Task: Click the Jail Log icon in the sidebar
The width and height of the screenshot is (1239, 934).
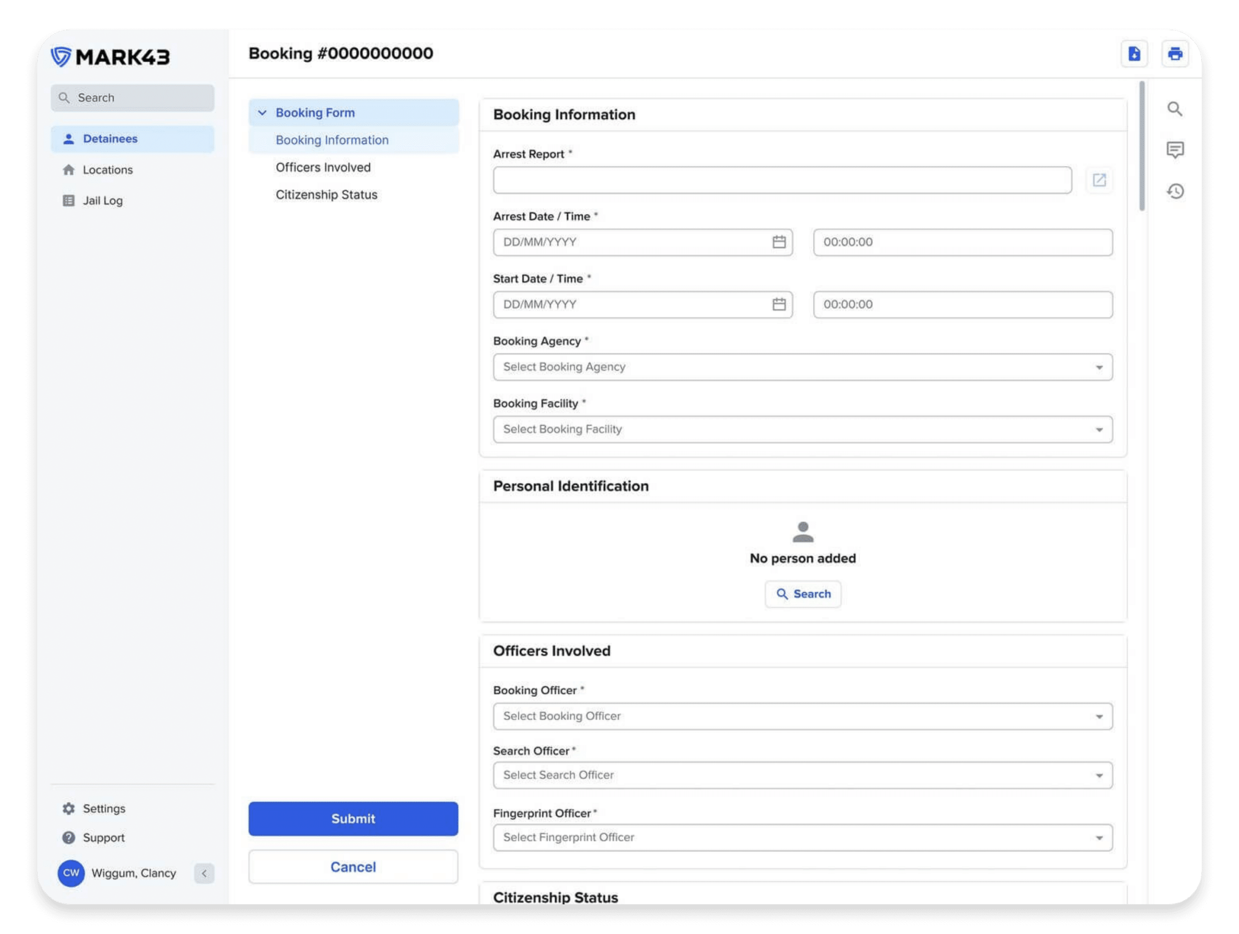Action: 68,200
